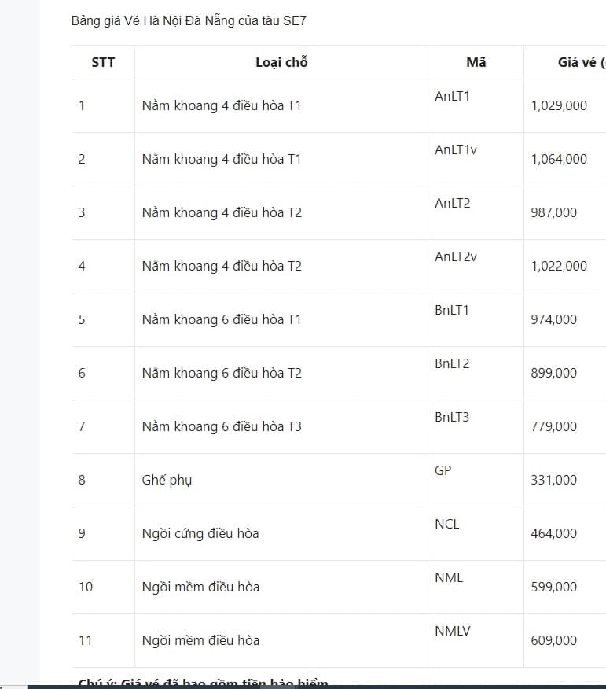The image size is (606, 689).
Task: Select the BnLT2 code cell
Action: click(452, 363)
